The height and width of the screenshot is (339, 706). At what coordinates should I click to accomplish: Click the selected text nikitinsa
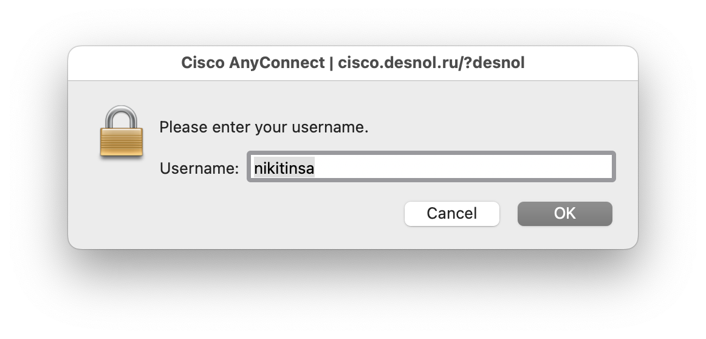[x=284, y=168]
